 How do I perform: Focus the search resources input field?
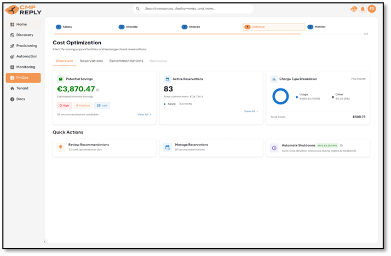[x=194, y=9]
